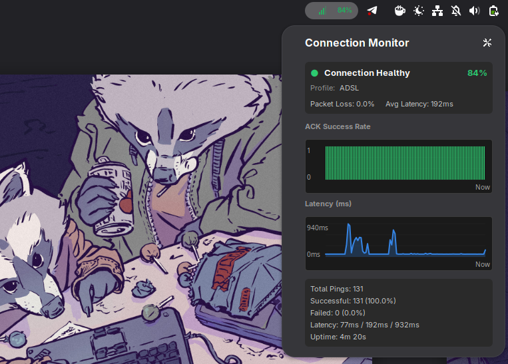508x364 pixels.
Task: Click the green signal bars icon
Action: (322, 11)
